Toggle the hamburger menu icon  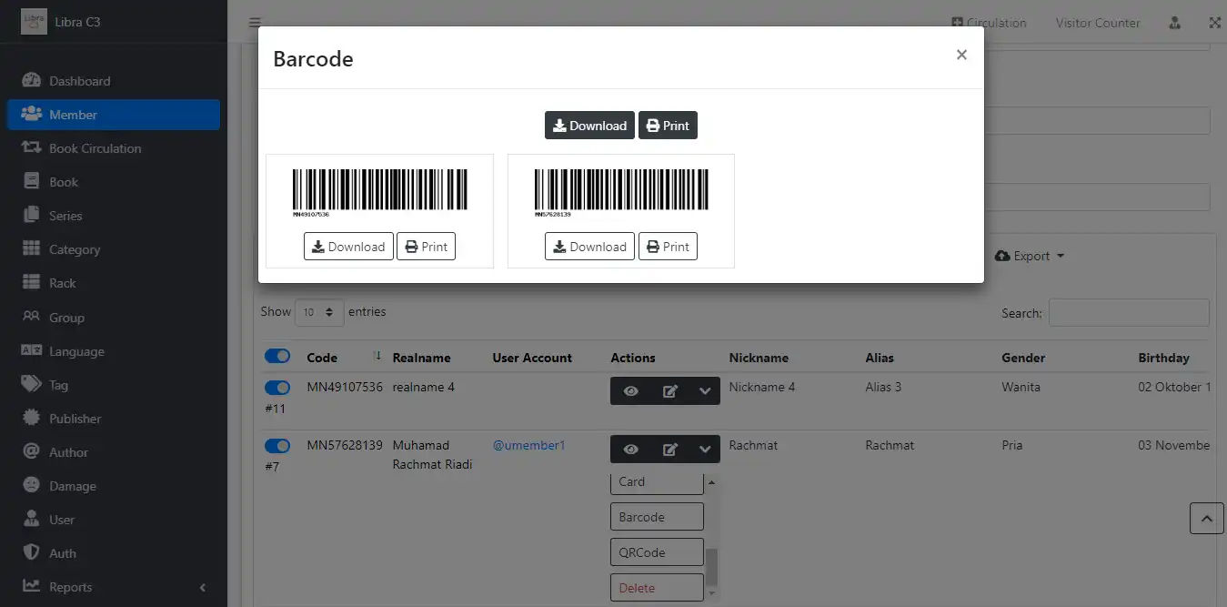(255, 23)
